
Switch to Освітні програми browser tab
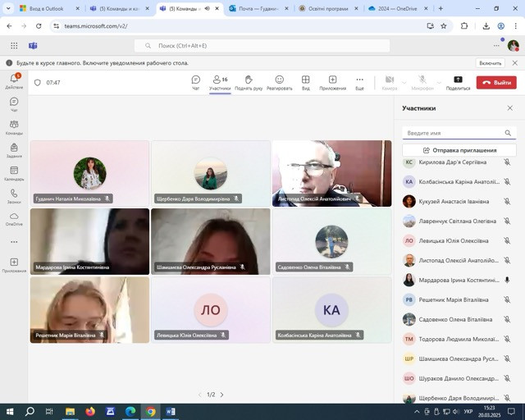(x=328, y=9)
